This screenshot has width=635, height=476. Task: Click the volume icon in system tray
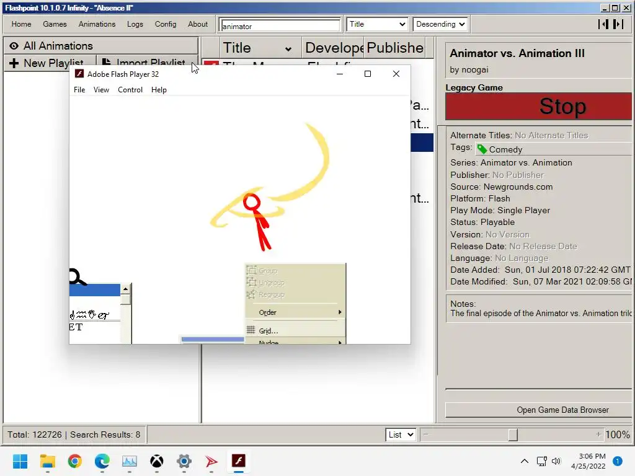pos(556,461)
